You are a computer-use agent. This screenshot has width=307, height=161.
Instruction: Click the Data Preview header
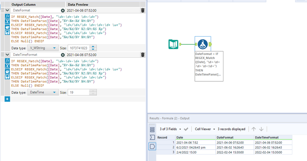pos(78,4)
